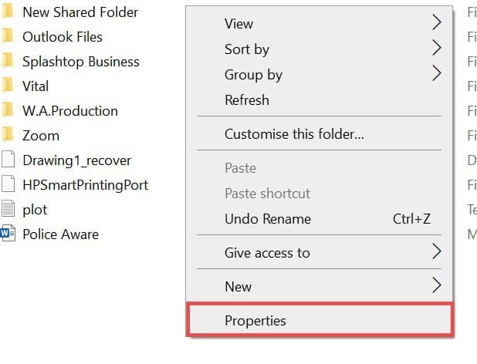Image resolution: width=477 pixels, height=364 pixels.
Task: Expand the Sort by submenu arrow
Action: pos(436,49)
